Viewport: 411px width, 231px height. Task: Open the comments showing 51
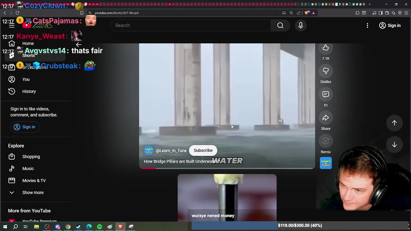click(x=326, y=95)
